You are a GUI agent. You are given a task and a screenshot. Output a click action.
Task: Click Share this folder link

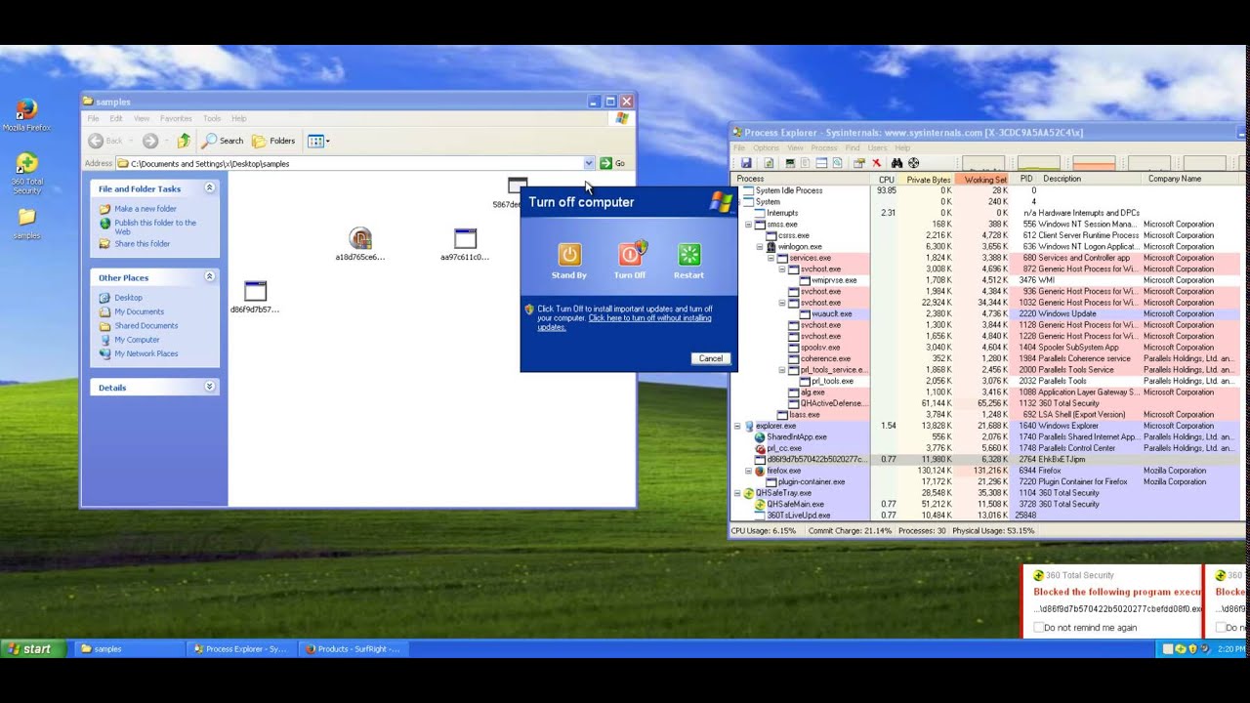pos(143,244)
